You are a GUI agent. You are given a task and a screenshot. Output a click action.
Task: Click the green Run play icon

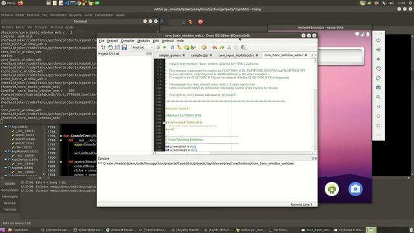tap(165, 47)
